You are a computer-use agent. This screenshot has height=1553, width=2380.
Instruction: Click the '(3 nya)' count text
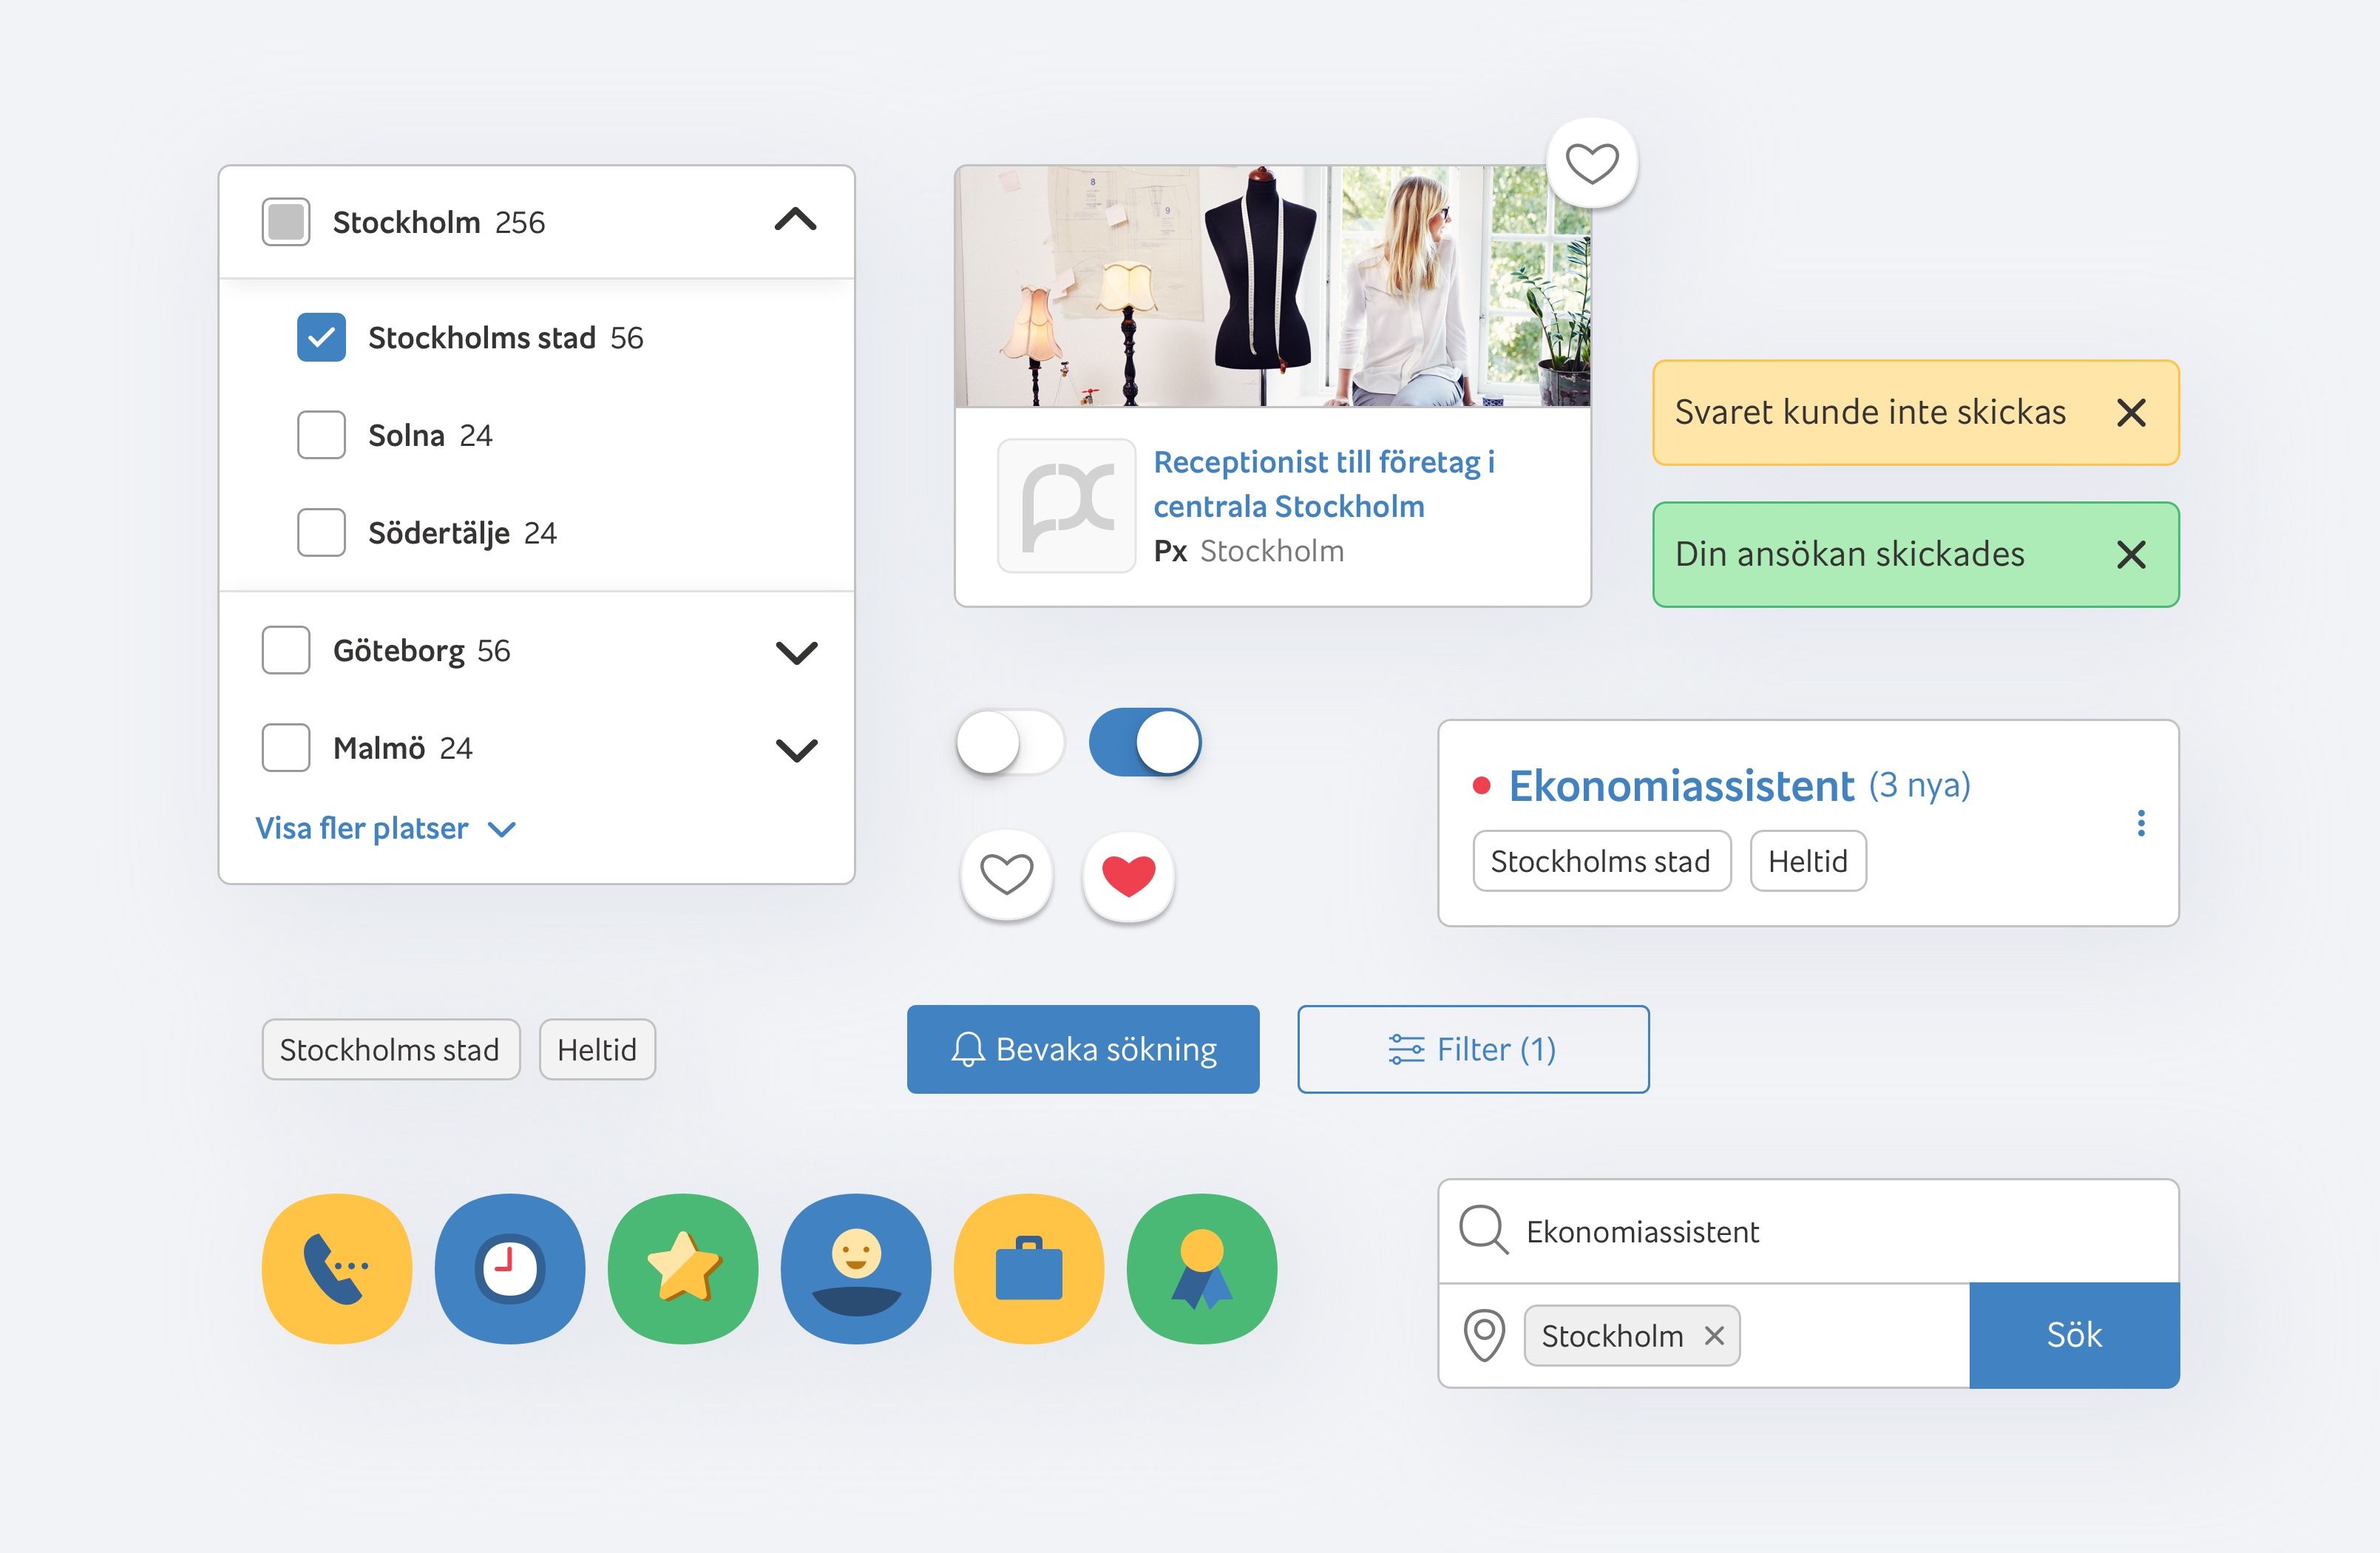1920,785
